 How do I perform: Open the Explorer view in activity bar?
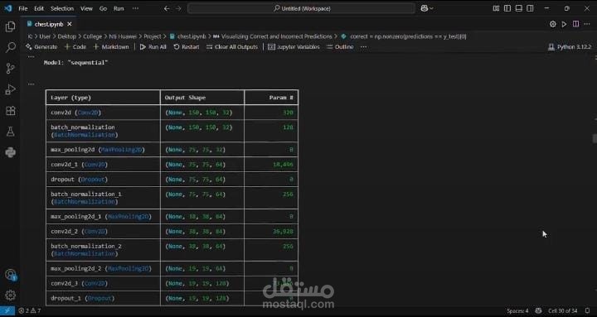click(10, 26)
